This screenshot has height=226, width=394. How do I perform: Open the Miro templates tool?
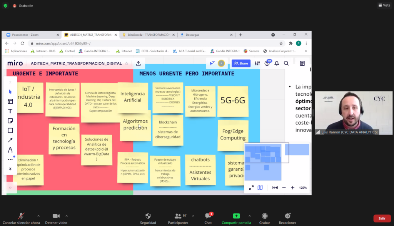pyautogui.click(x=10, y=101)
